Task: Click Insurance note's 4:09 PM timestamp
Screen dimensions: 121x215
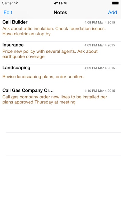Action: pos(100,45)
